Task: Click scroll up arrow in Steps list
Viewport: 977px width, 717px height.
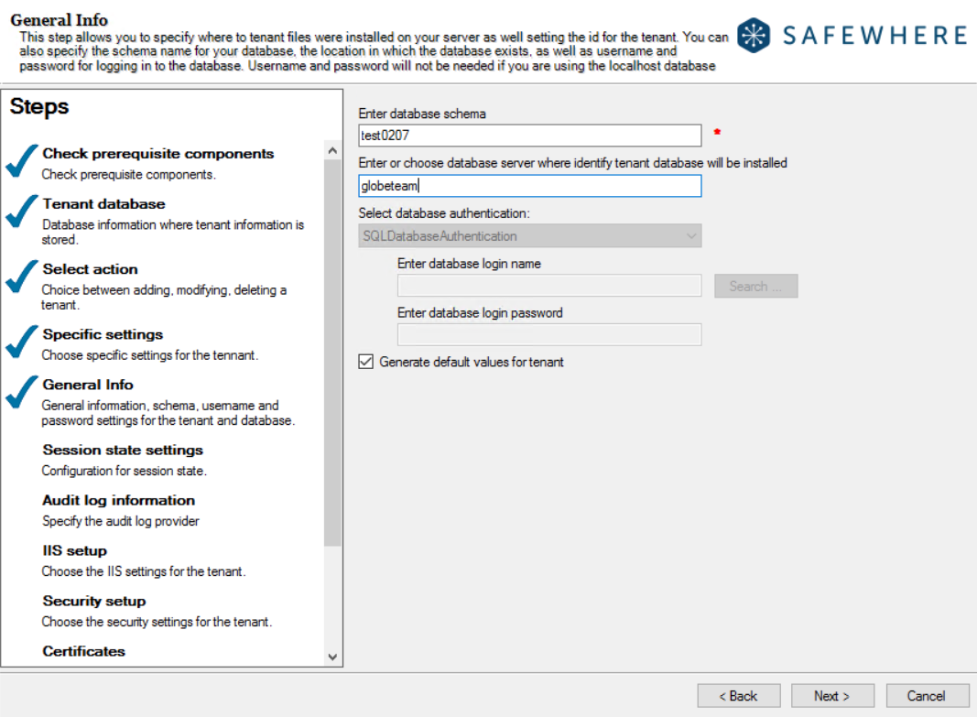Action: pyautogui.click(x=332, y=151)
